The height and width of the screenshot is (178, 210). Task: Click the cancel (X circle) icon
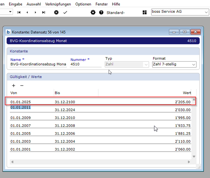56,12
